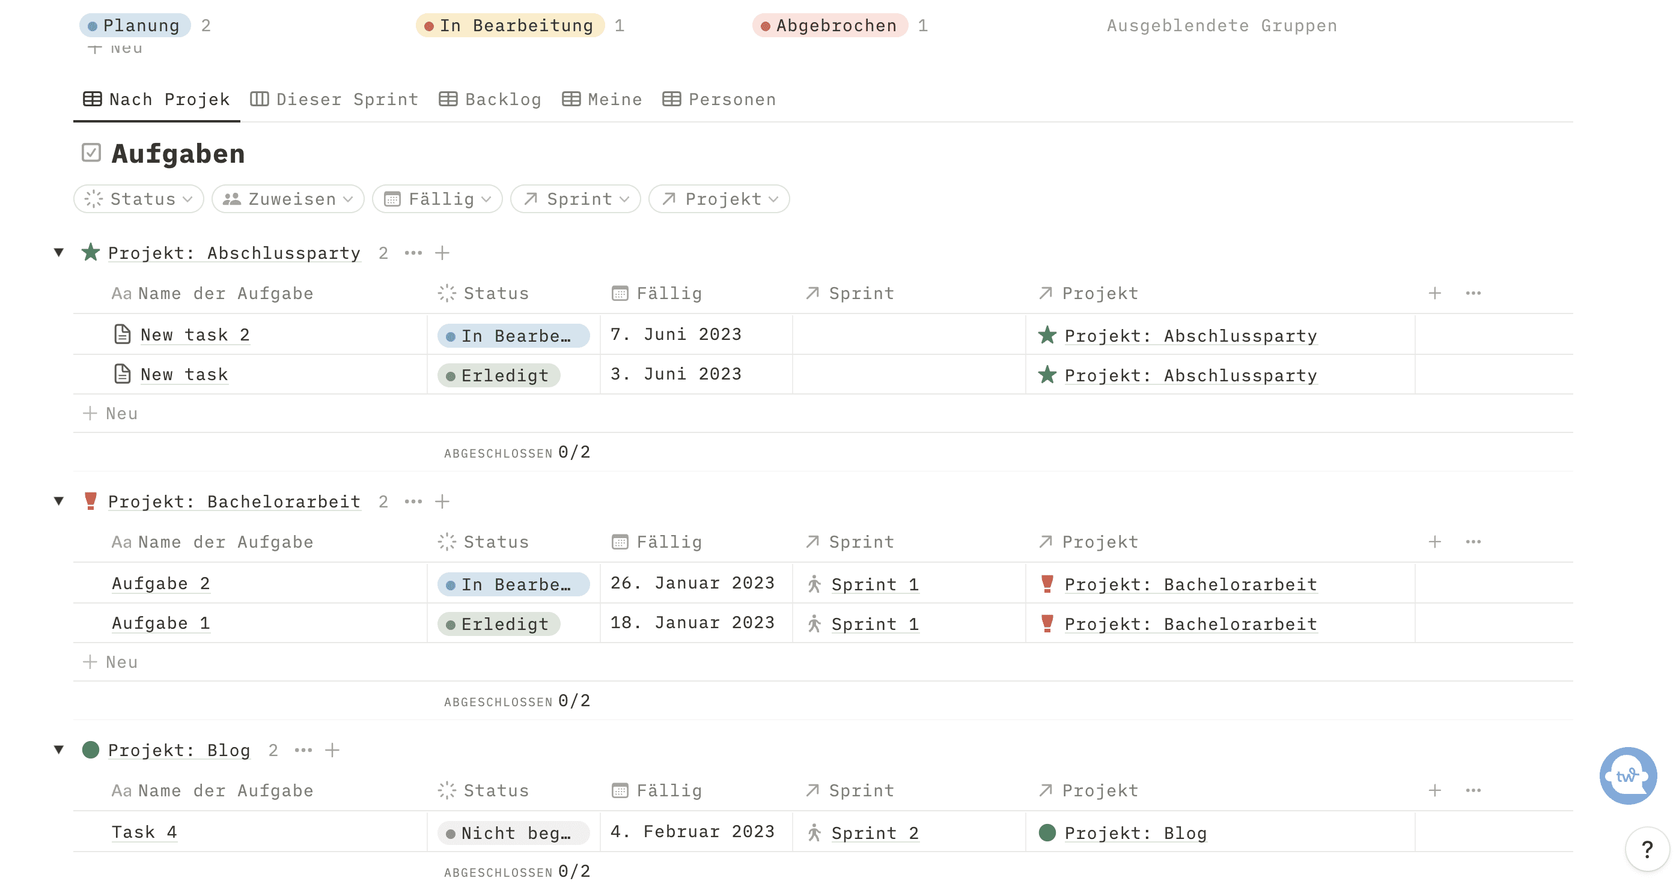Click the red trophy icon beside Bachelorarbeit group
This screenshot has height=890, width=1679.
[91, 501]
